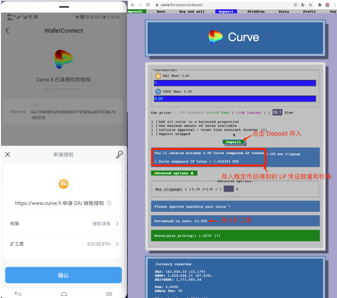This screenshot has width=337, height=298.
Task: Open the 矿工费 0.0102 ETH row
Action: tap(64, 244)
